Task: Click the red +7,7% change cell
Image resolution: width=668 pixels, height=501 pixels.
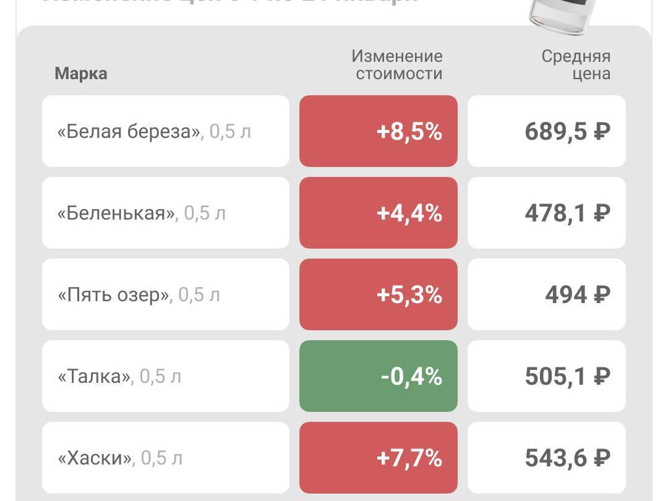Action: click(x=379, y=458)
